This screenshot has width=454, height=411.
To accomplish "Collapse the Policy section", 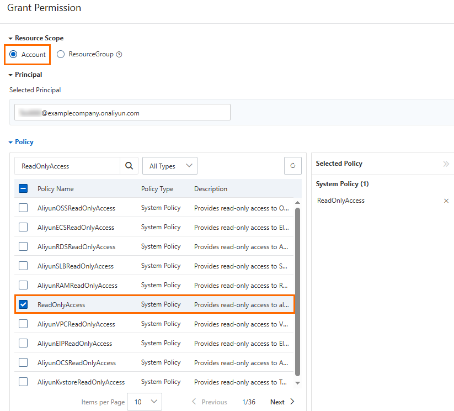I will coord(10,143).
